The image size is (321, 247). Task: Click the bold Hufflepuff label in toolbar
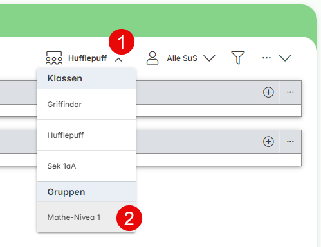(87, 58)
